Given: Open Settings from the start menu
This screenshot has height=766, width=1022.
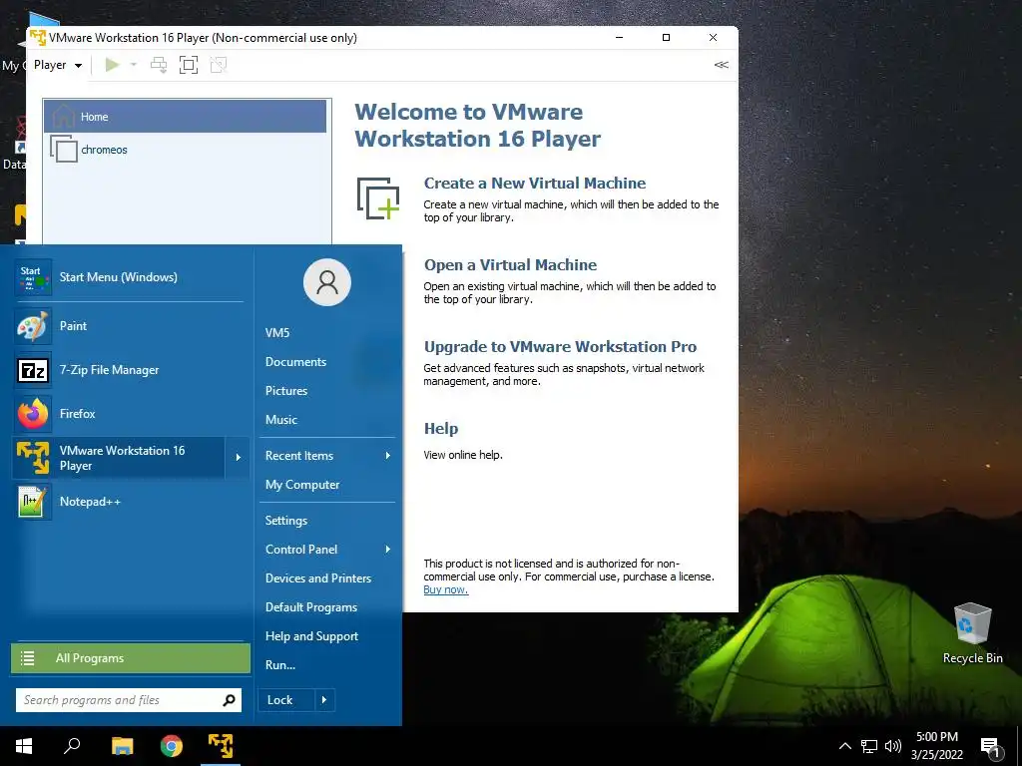Looking at the screenshot, I should [x=286, y=521].
